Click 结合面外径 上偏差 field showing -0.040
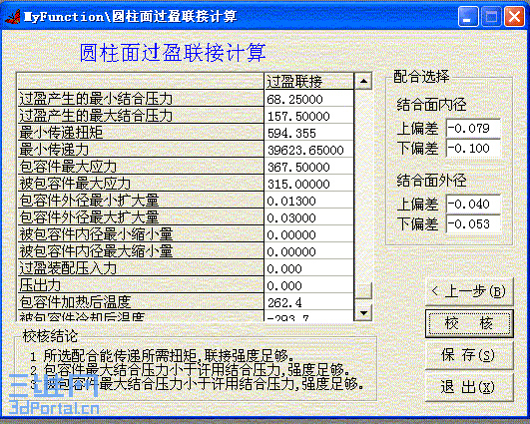The width and height of the screenshot is (530, 424). 473,204
